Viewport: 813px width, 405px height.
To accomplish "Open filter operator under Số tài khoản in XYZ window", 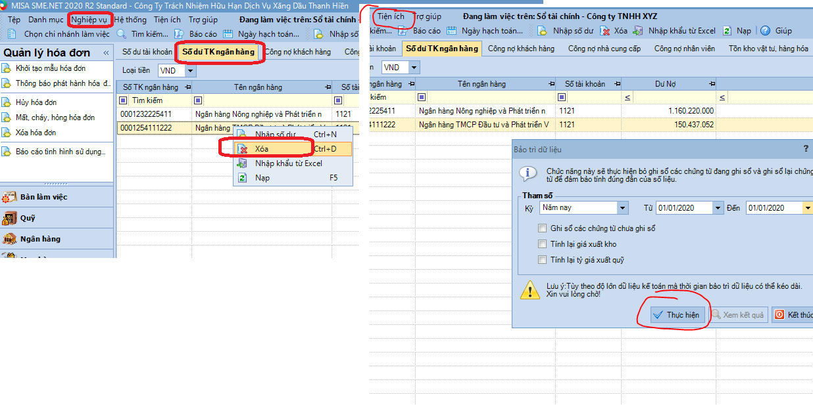I will [562, 97].
